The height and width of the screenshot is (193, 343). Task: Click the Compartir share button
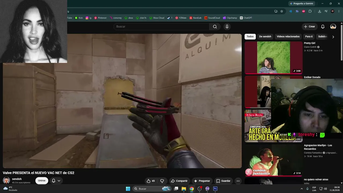point(179,181)
